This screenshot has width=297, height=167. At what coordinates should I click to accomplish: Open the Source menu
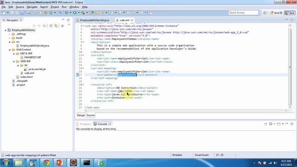pos(20,7)
